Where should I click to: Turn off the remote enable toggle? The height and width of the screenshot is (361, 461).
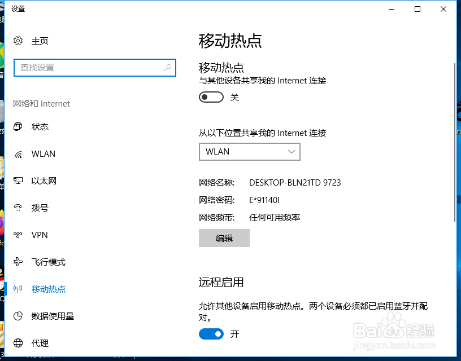point(211,334)
